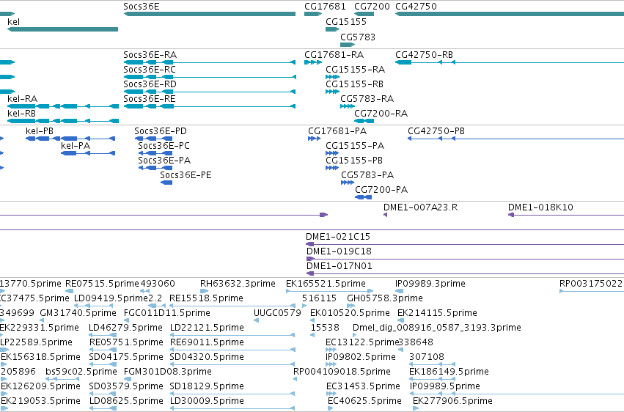Click the EK214115.5prime EST marker
This screenshot has width=624, height=412.
[401, 320]
